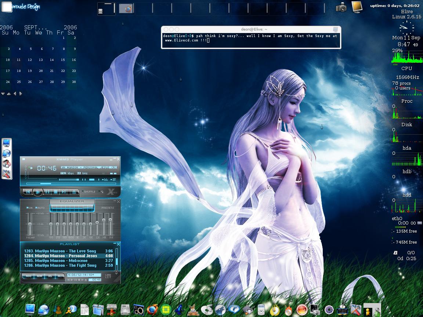Open the text document dock icon
This screenshot has height=317, width=423.
(84, 310)
